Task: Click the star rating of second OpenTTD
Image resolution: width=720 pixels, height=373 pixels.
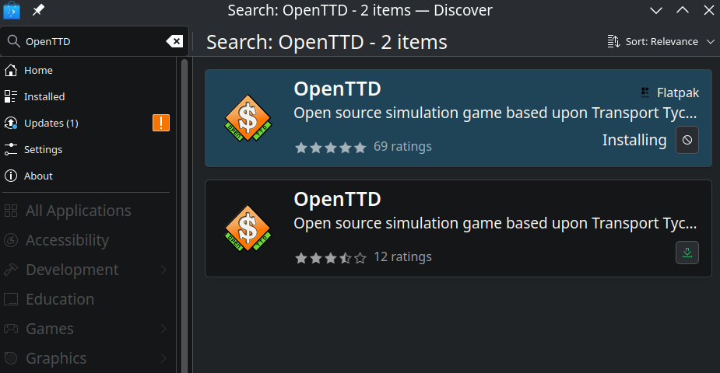Action: tap(331, 258)
